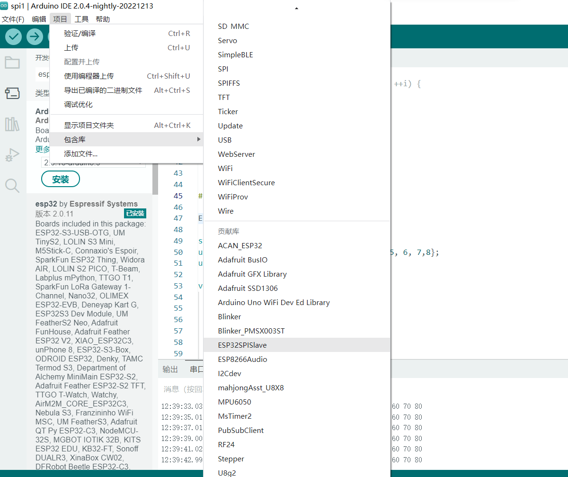This screenshot has width=568, height=477.
Task: Click the 已安装 badge on esp32 package
Action: pyautogui.click(x=135, y=214)
